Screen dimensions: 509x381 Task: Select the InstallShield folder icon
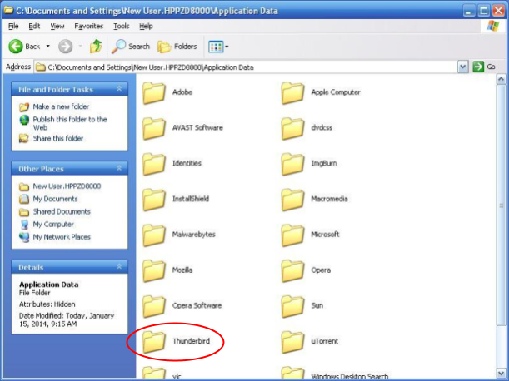click(154, 199)
